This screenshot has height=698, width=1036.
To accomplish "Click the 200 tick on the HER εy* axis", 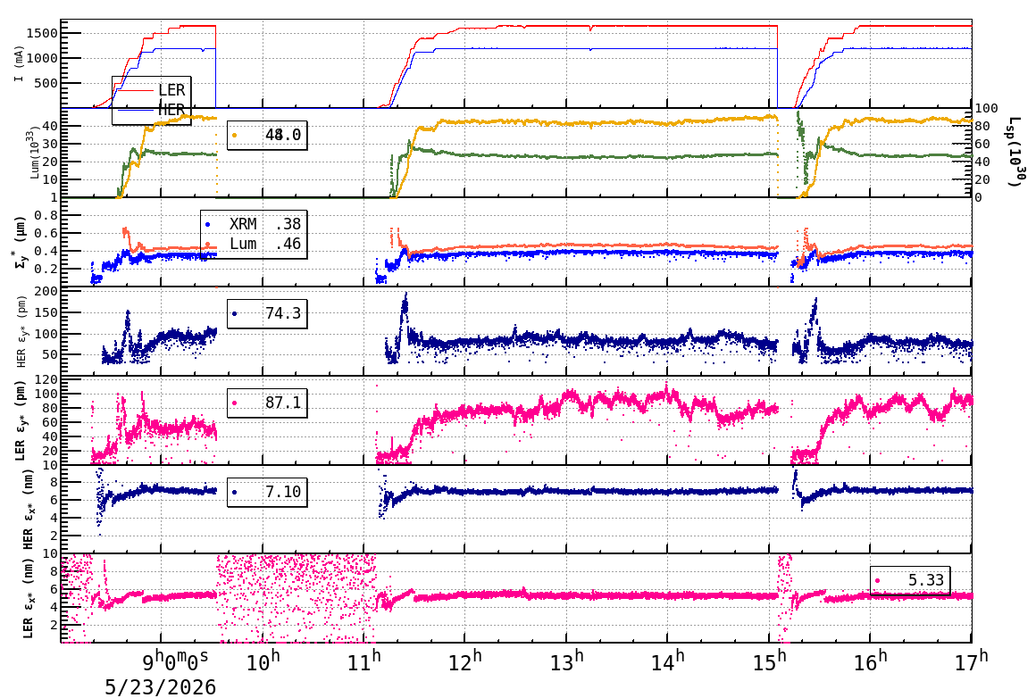I will 46,291.
